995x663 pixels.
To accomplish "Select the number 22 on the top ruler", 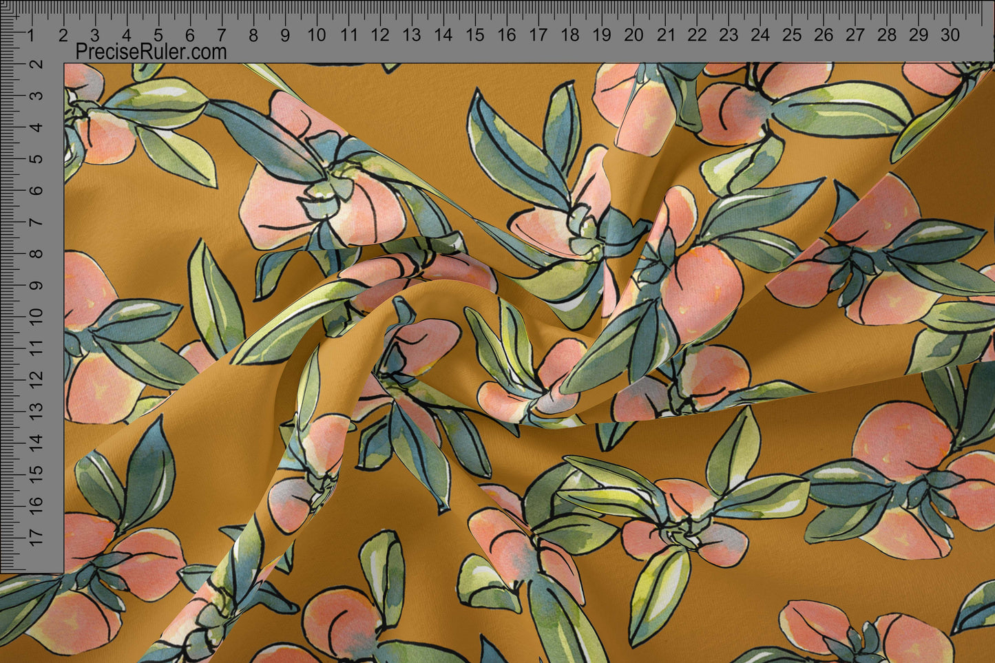I will (x=697, y=35).
